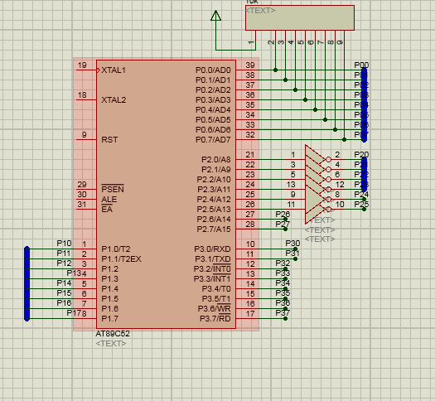The width and height of the screenshot is (435, 401).
Task: Select the P10 net label
Action: [64, 244]
